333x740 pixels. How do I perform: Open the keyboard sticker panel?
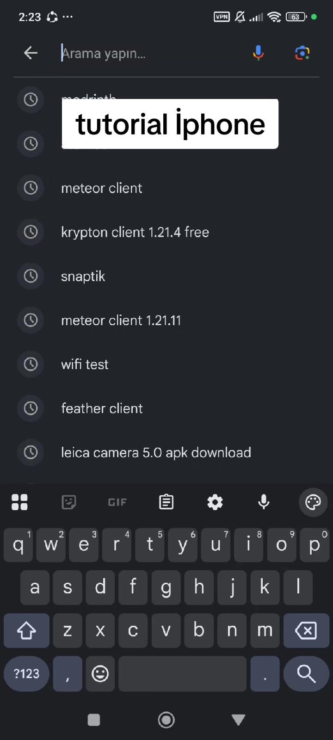point(69,502)
